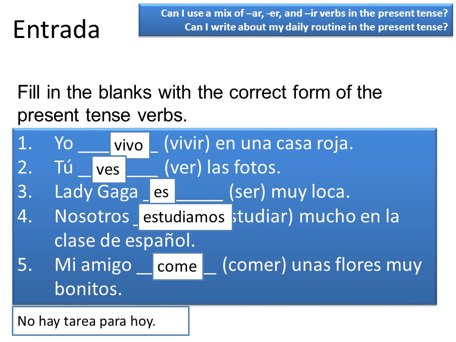Screen dimensions: 456x342
Task: Click the 'vivo' answer box
Action: [x=129, y=145]
